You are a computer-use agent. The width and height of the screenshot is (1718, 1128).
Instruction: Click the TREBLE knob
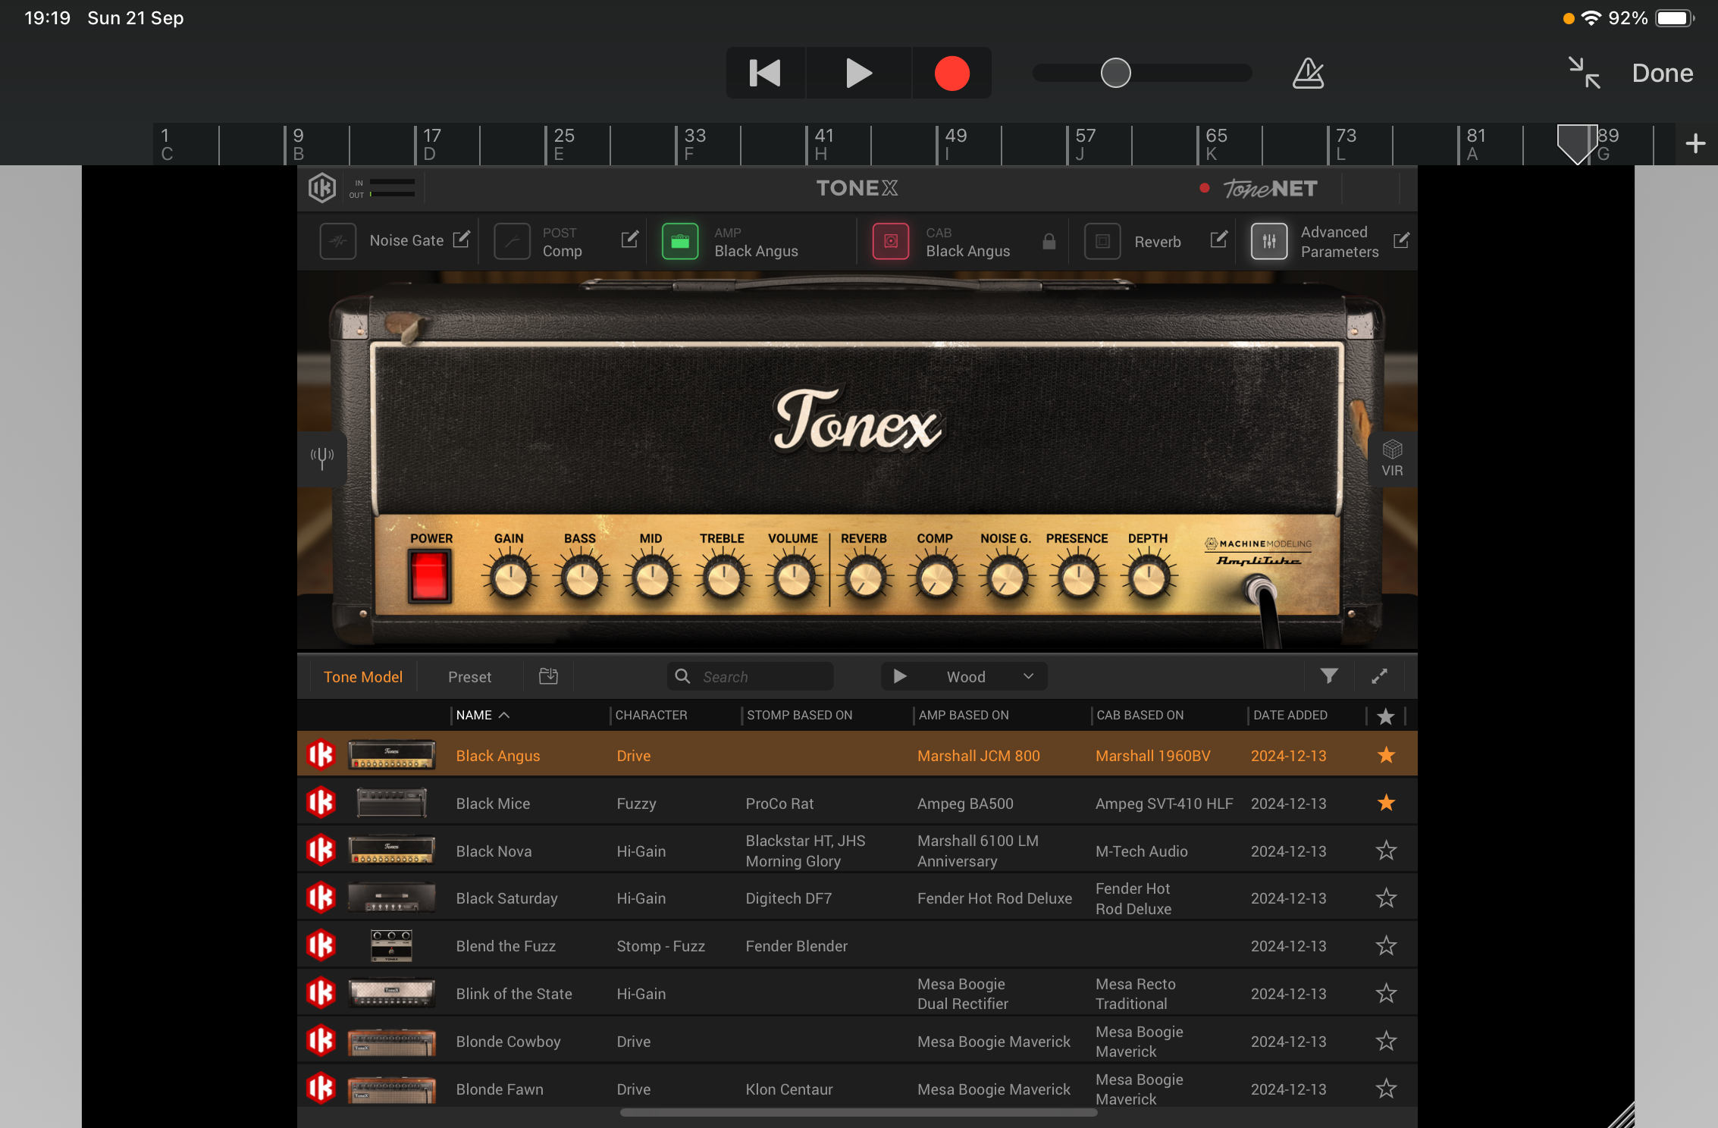[723, 579]
